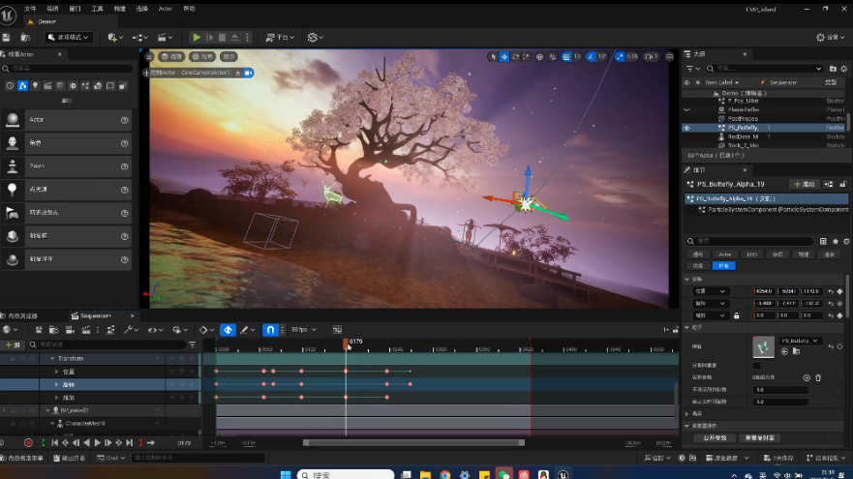Viewport: 853px width, 479px height.
Task: Click the add track button in Sequencer
Action: point(13,344)
